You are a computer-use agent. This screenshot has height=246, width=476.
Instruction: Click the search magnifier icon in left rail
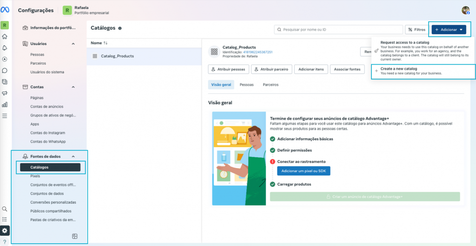coord(5,209)
